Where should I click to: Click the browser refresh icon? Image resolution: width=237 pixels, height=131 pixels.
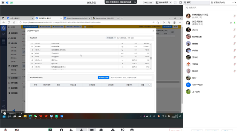coord(9,23)
